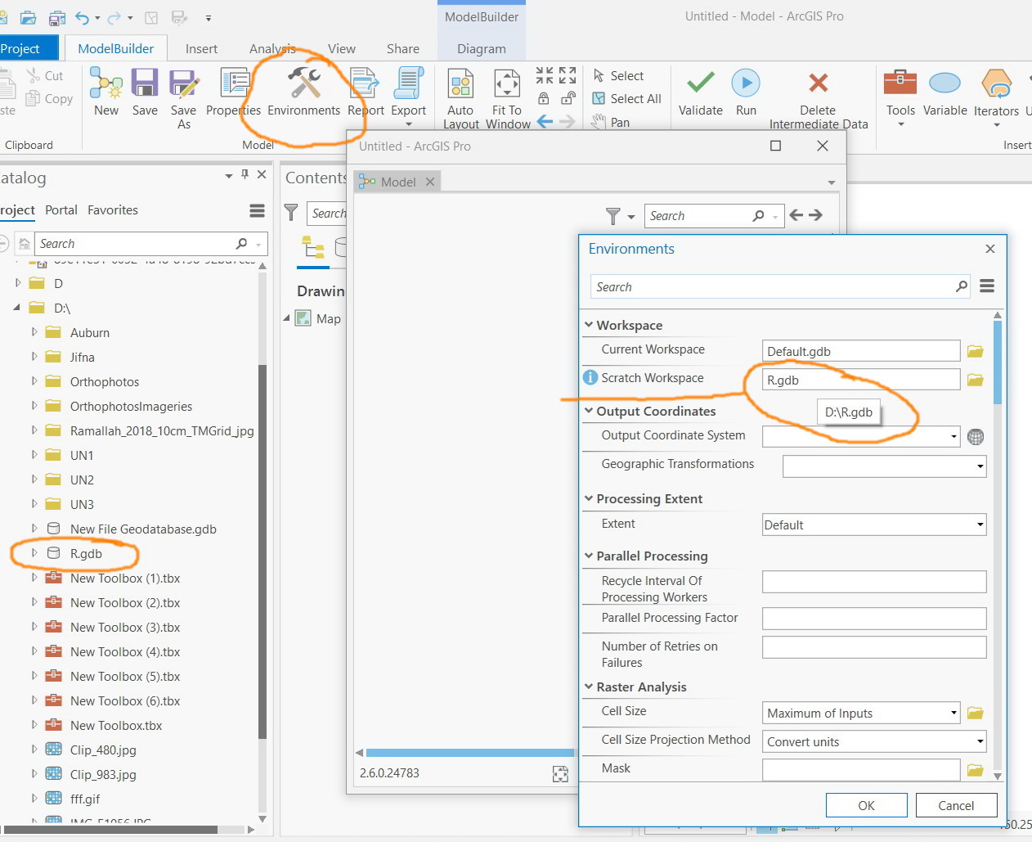Screen dimensions: 1032x842
Task: Choose the Select tool in ribbon
Action: coord(619,75)
